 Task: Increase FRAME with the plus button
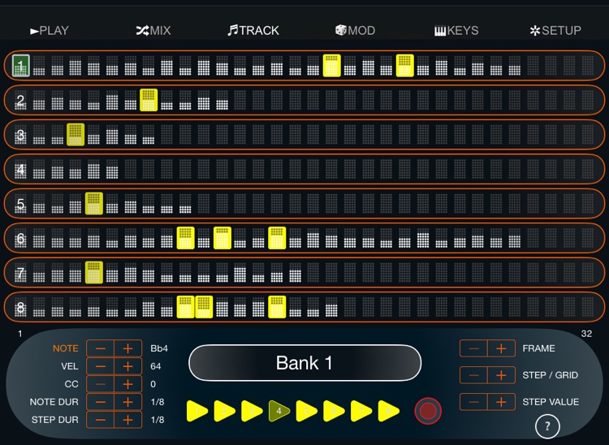click(x=501, y=348)
